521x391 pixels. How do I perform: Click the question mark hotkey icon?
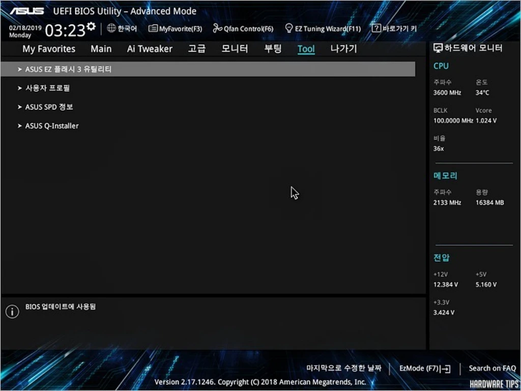pyautogui.click(x=376, y=29)
